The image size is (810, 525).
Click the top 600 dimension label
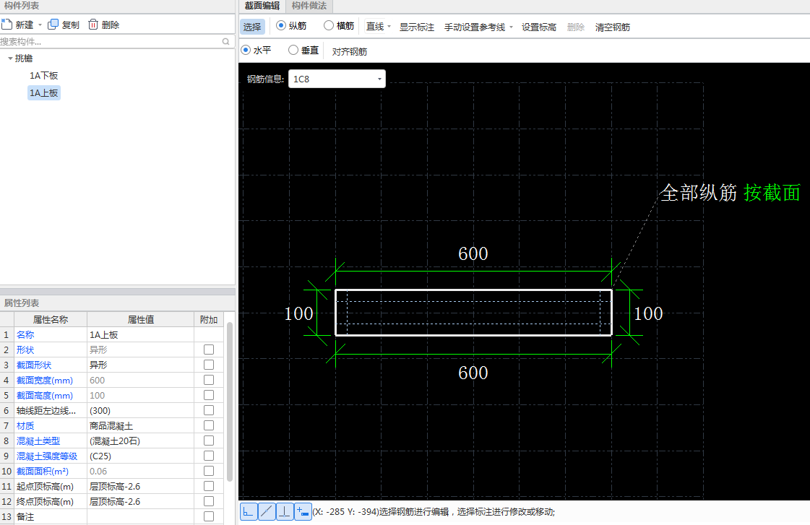pos(473,253)
